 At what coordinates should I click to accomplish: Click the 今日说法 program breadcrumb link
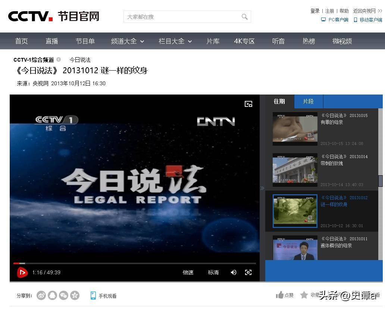(x=80, y=60)
